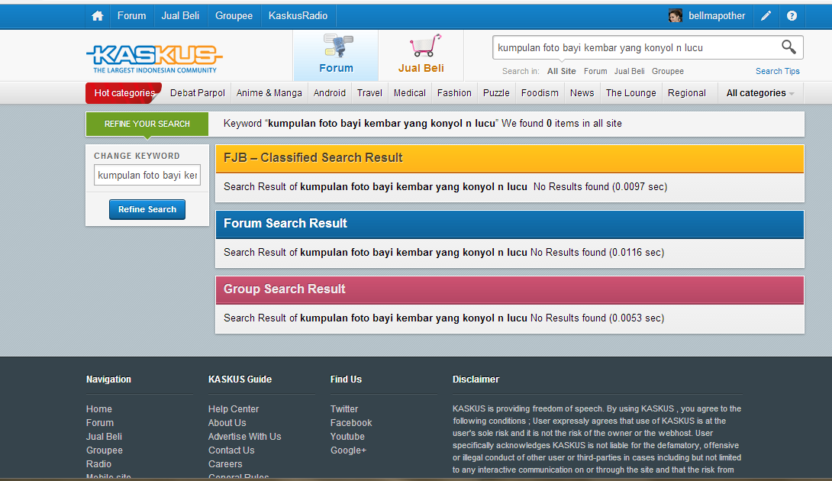
Task: Open the Medical category
Action: point(410,93)
